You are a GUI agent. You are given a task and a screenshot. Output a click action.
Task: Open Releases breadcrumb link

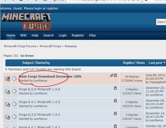click(x=71, y=46)
